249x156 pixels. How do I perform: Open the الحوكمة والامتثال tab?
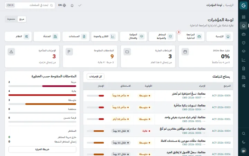click(133, 36)
